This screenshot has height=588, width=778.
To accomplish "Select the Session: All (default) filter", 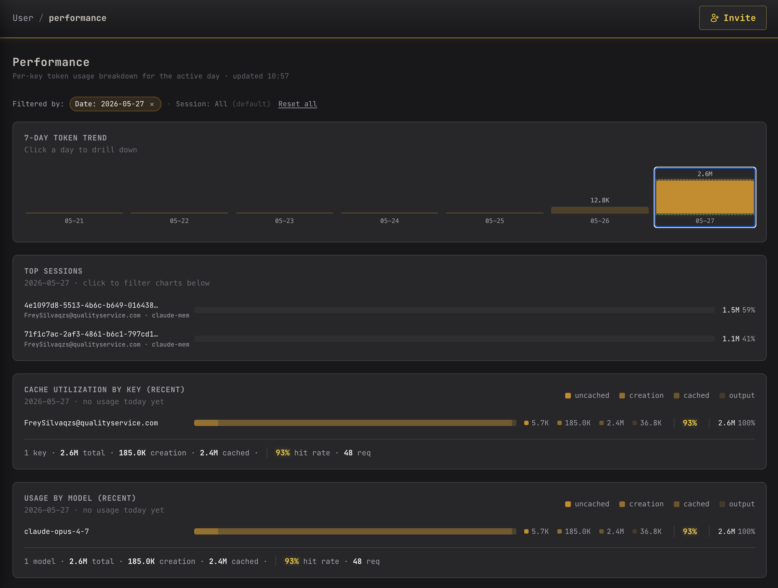I will 223,104.
